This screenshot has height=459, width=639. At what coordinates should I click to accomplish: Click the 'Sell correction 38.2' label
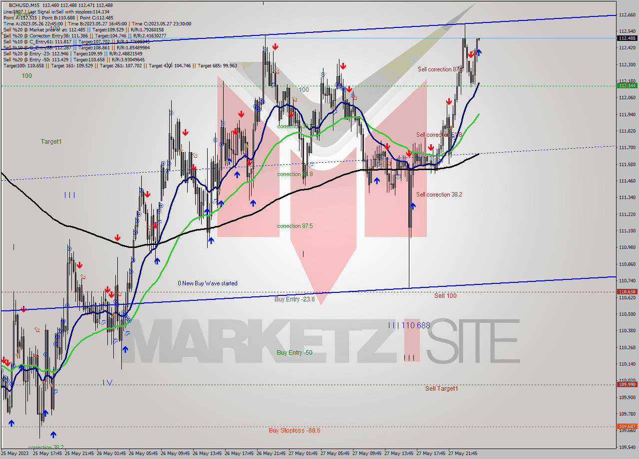pos(439,195)
